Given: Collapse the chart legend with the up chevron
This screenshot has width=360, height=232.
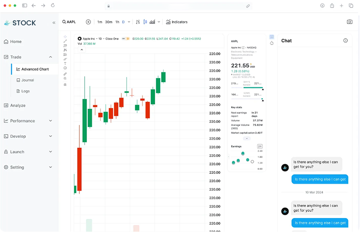Looking at the screenshot, I should point(82,50).
